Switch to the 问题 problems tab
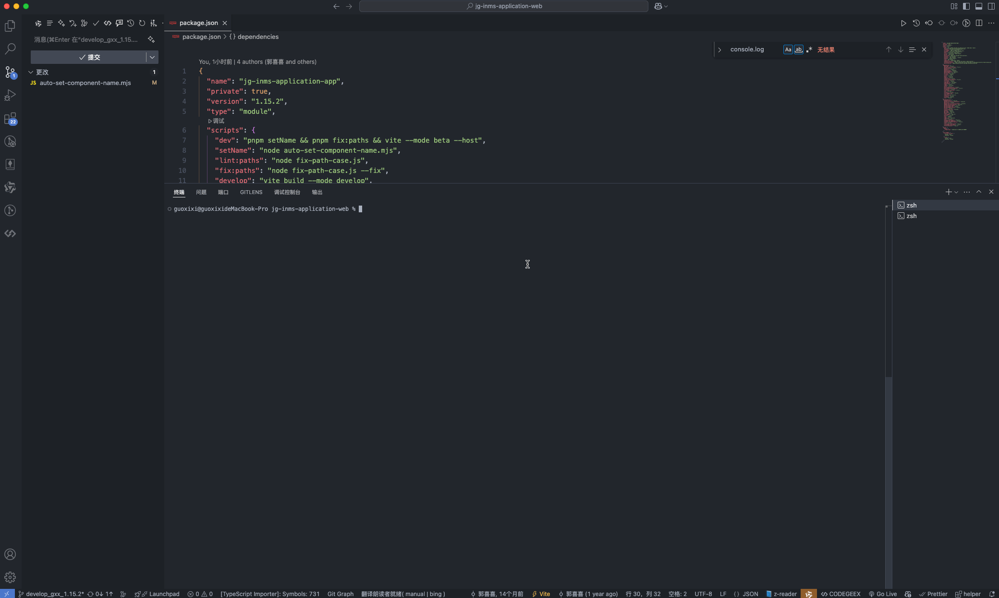This screenshot has height=598, width=999. tap(201, 192)
